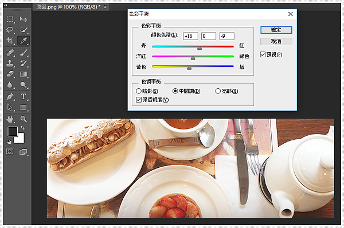This screenshot has width=344, height=228.
Task: Select the Move tool
Action: coord(24,19)
